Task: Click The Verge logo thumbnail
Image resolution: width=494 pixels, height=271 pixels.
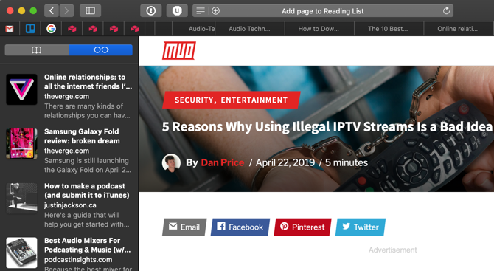Action: (x=21, y=89)
